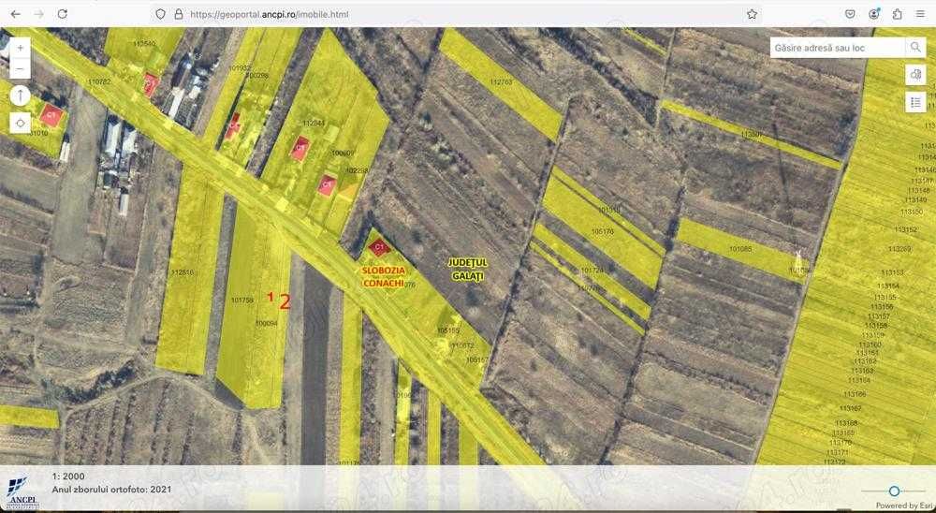View site security padlock details
Viewport: 936px width, 513px height.
(x=178, y=14)
